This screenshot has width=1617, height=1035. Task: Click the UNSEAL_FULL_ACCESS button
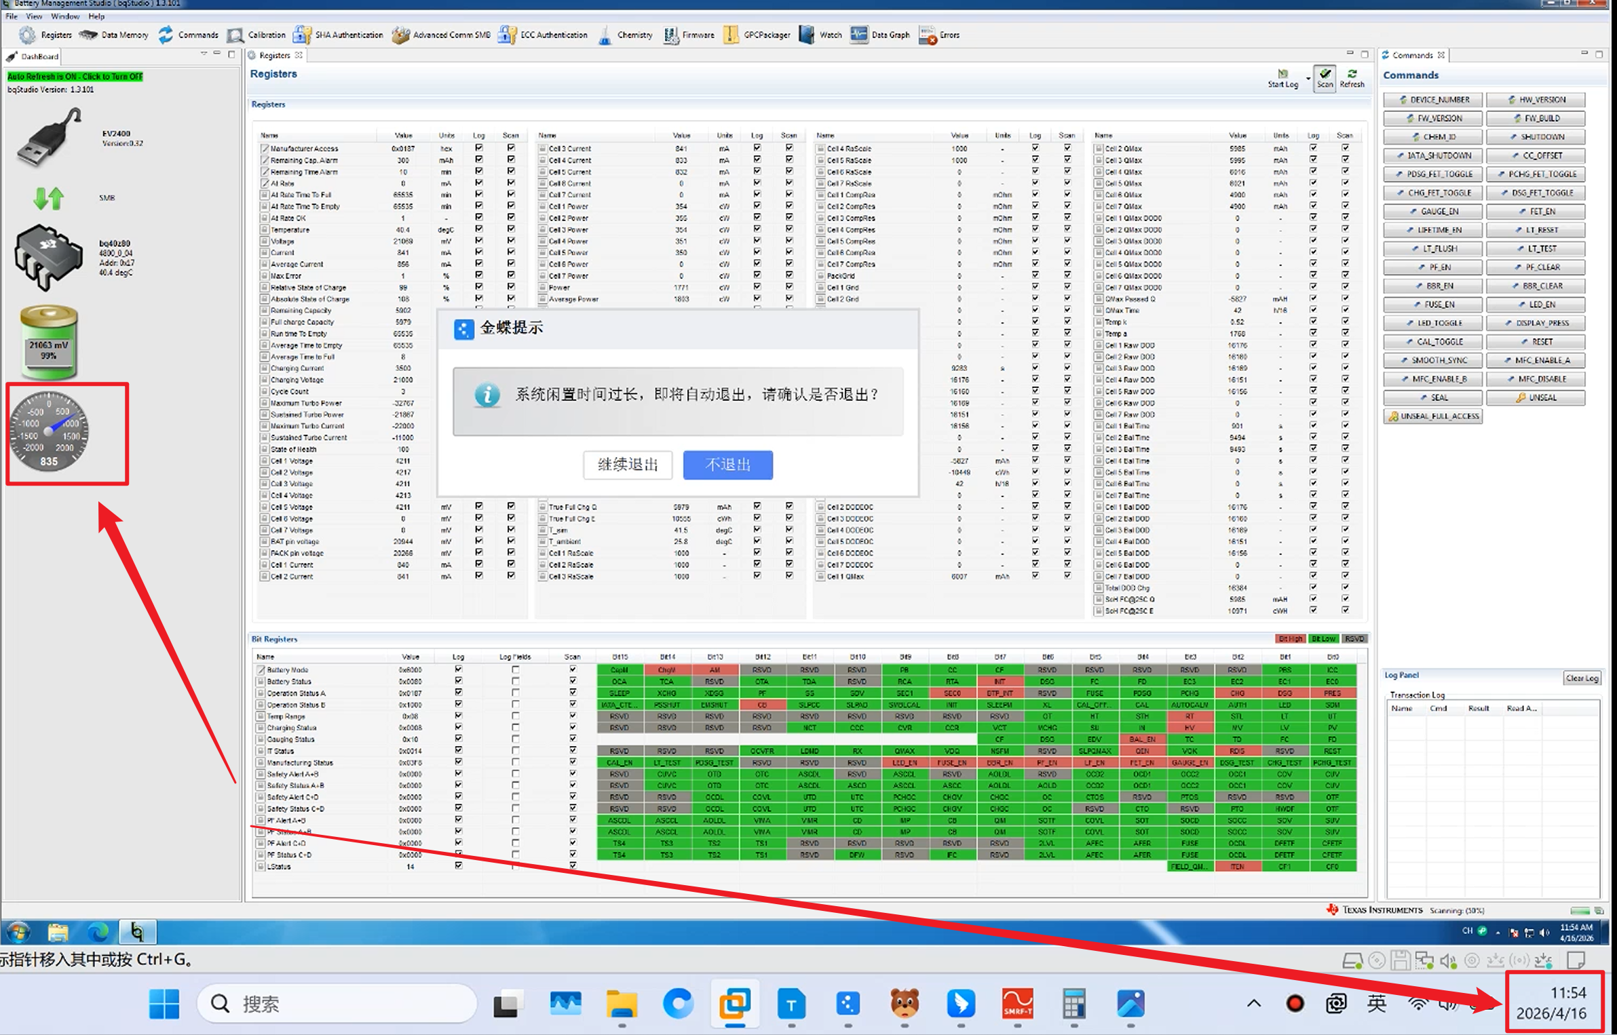click(x=1433, y=416)
